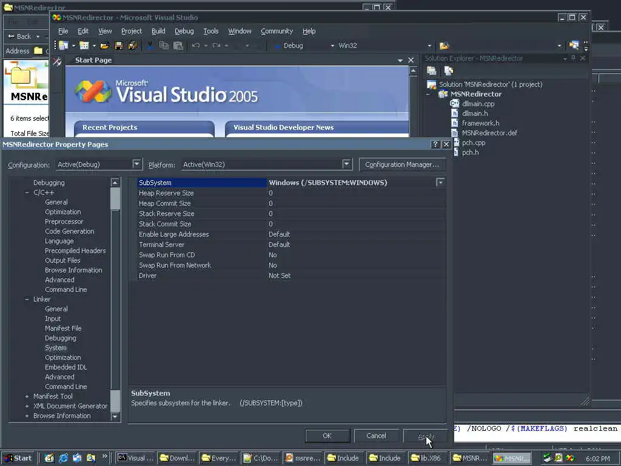Screen dimensions: 621x466
Task: Expand the Manifest Tool tree node
Action: point(27,396)
